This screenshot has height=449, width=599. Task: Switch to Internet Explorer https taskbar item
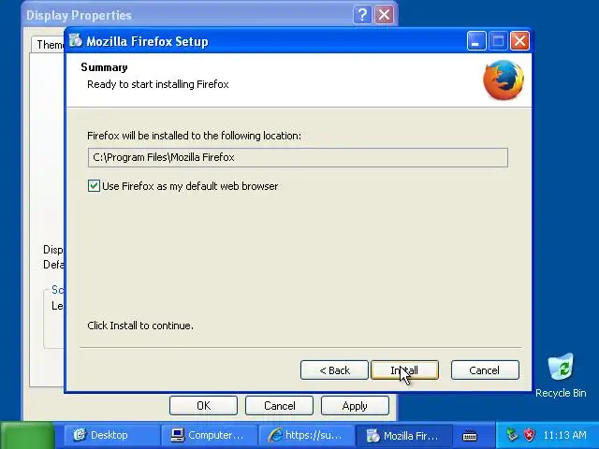coord(306,435)
